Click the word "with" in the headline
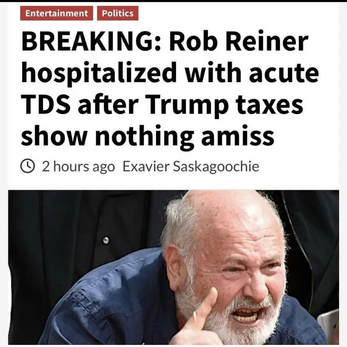 coord(213,74)
